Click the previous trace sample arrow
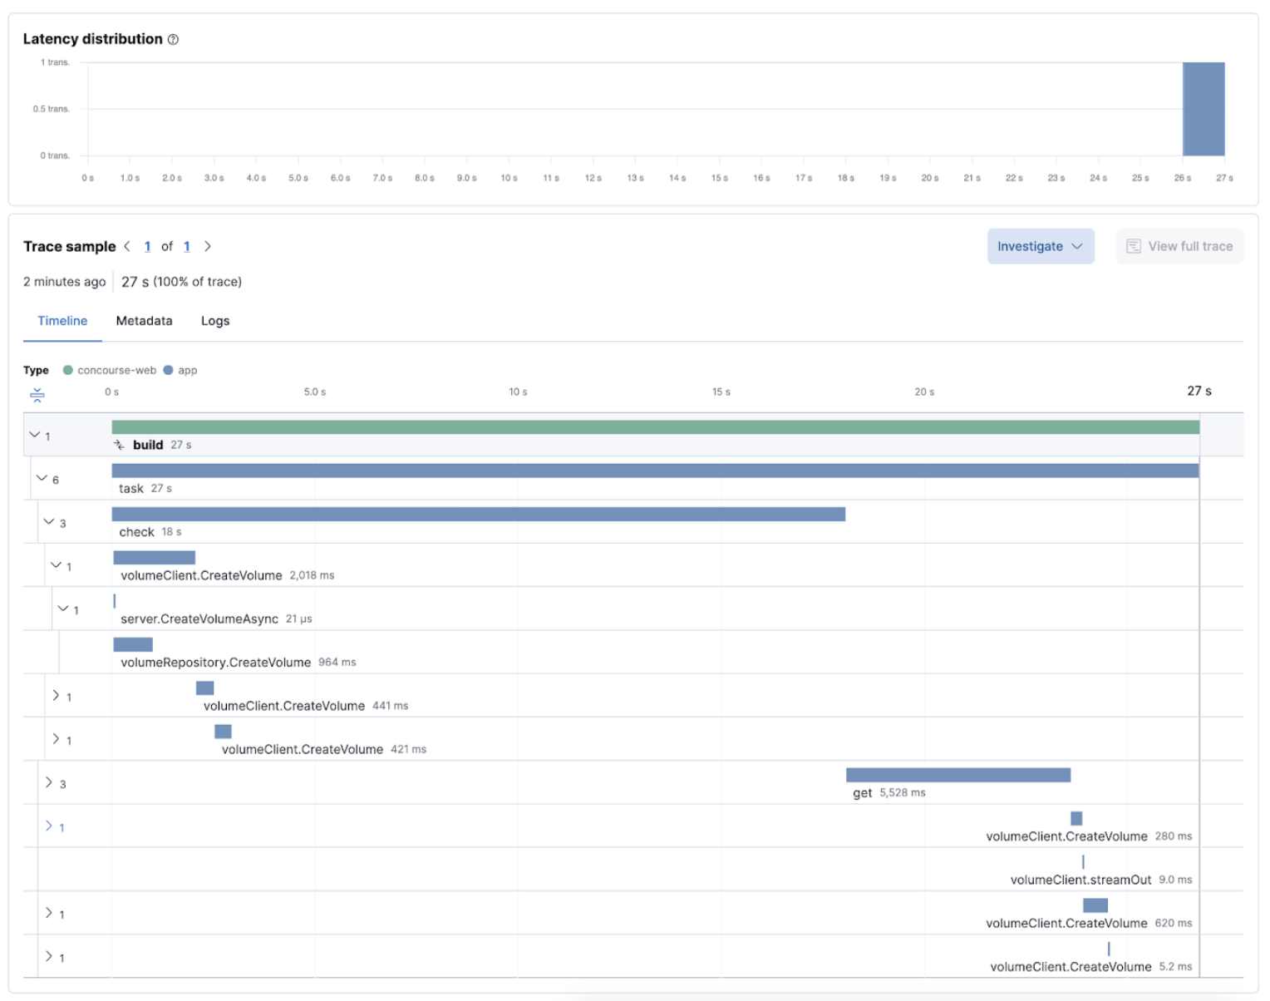This screenshot has width=1270, height=1001. (x=127, y=246)
